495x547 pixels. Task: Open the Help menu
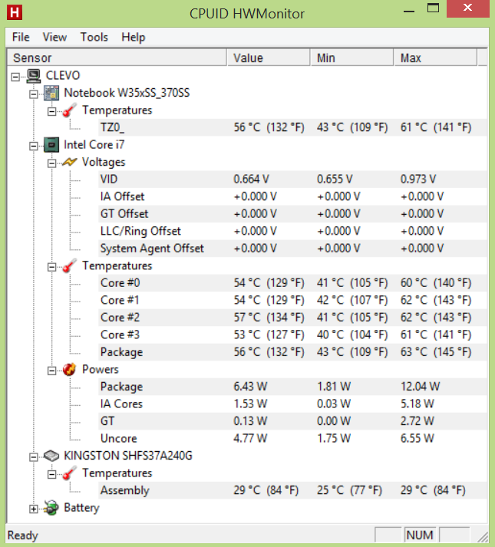[x=133, y=37]
